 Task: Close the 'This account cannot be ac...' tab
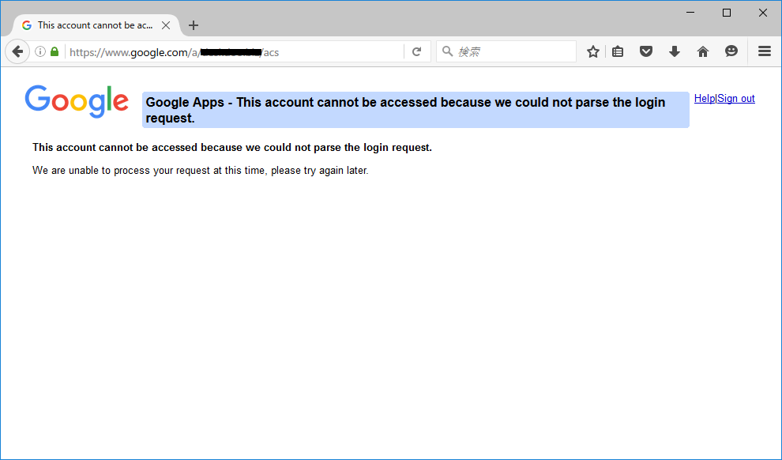(x=166, y=25)
